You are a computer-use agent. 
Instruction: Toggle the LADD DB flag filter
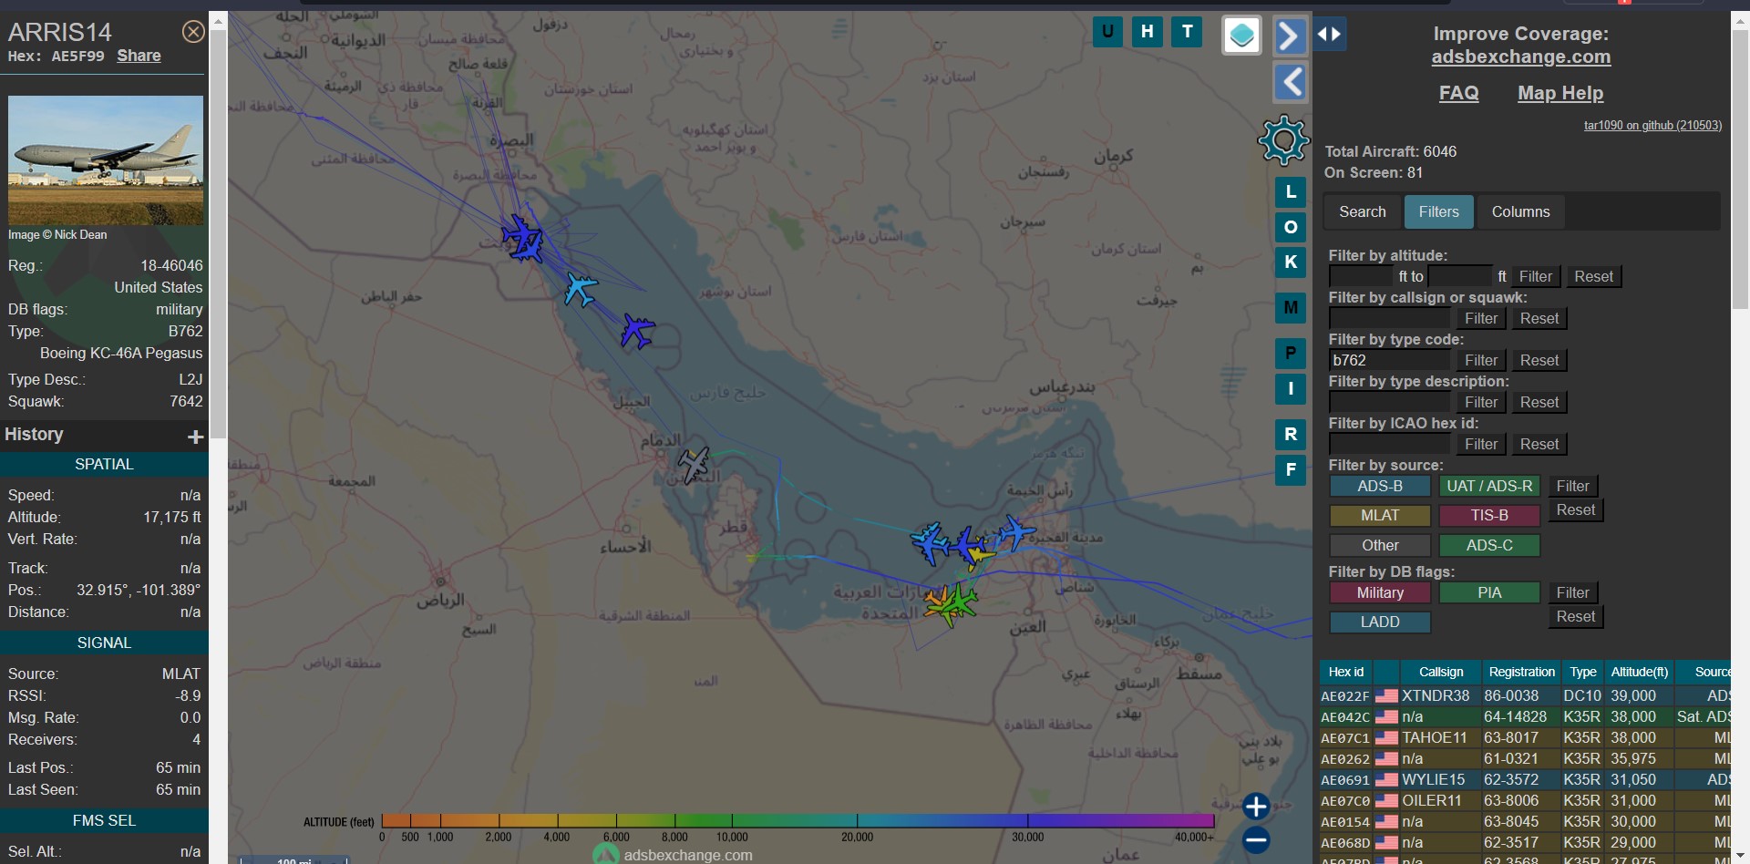(x=1380, y=622)
